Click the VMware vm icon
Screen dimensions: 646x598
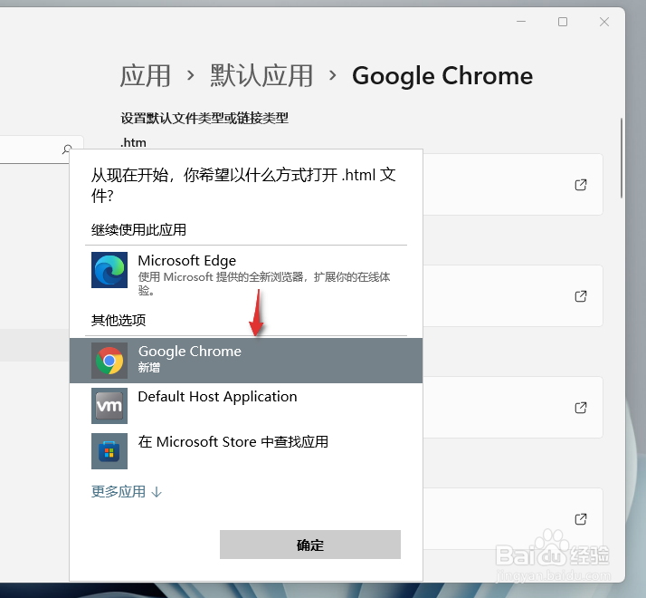(x=109, y=406)
